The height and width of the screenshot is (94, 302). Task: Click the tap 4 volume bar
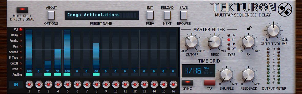click(58, 59)
